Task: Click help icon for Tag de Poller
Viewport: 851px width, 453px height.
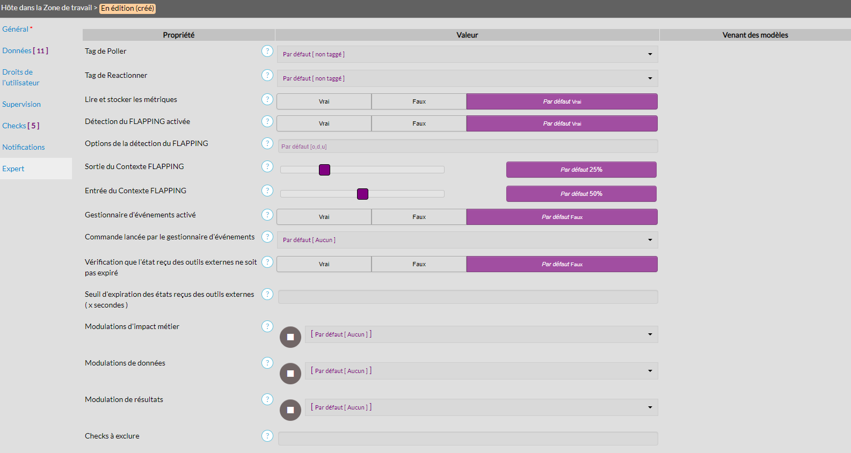Action: click(x=267, y=51)
